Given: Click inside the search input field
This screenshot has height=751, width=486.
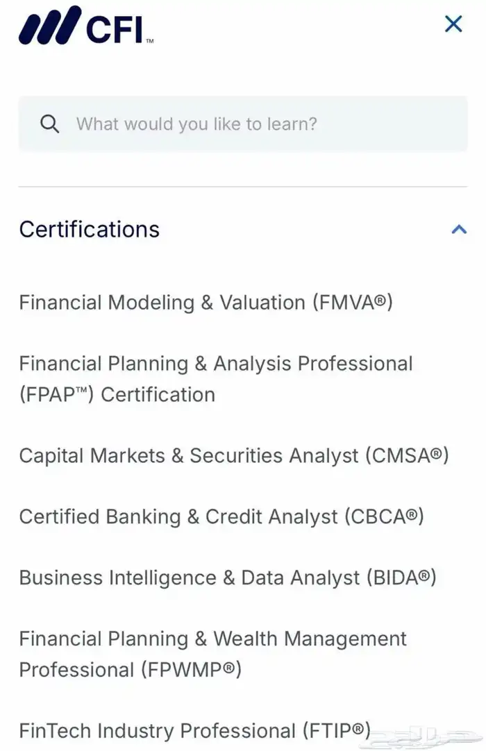Looking at the screenshot, I should (x=243, y=124).
